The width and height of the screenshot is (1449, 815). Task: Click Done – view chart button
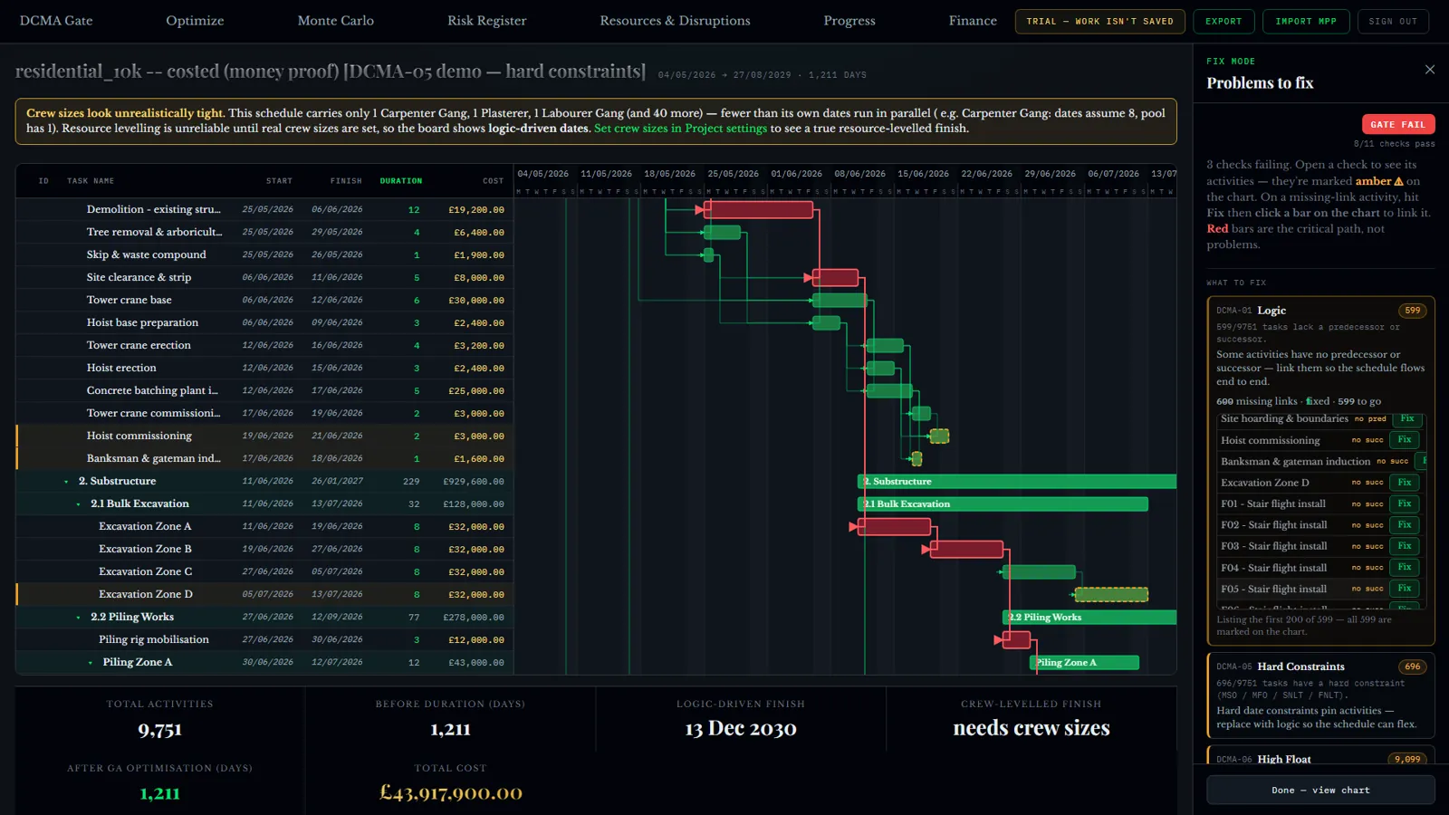[x=1320, y=790]
